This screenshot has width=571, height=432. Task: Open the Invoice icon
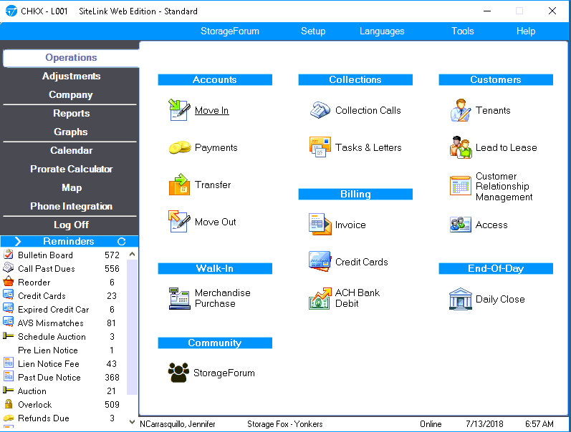pos(320,225)
